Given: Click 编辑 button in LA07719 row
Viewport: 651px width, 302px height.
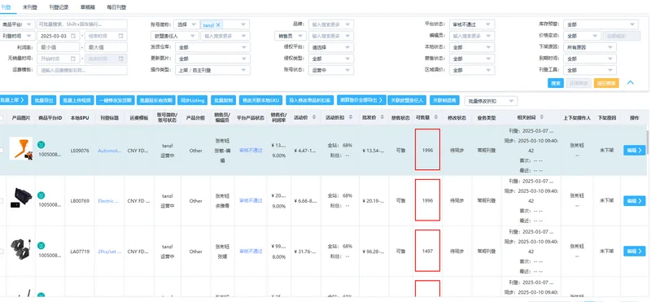Looking at the screenshot, I should tap(634, 252).
